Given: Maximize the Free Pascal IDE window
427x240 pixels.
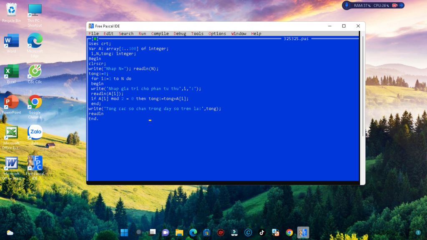Looking at the screenshot, I should tap(344, 26).
